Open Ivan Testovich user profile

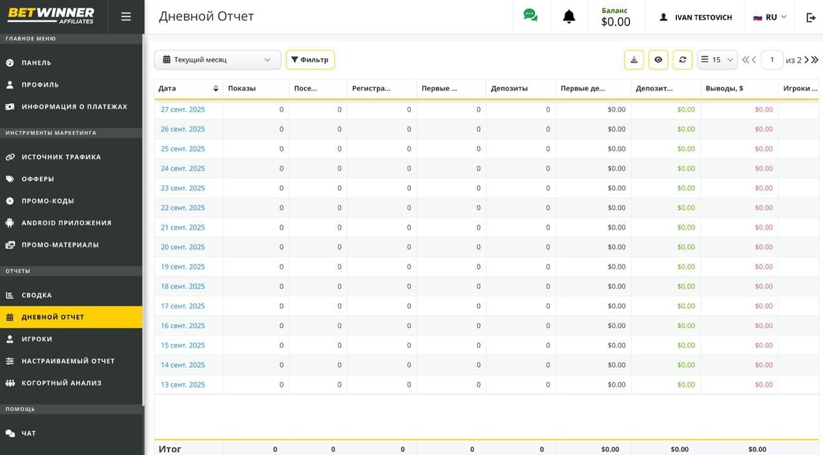tap(696, 17)
